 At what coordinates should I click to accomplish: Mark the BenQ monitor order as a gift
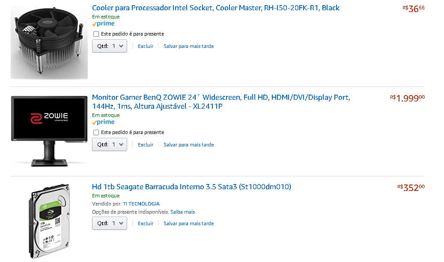(x=96, y=133)
